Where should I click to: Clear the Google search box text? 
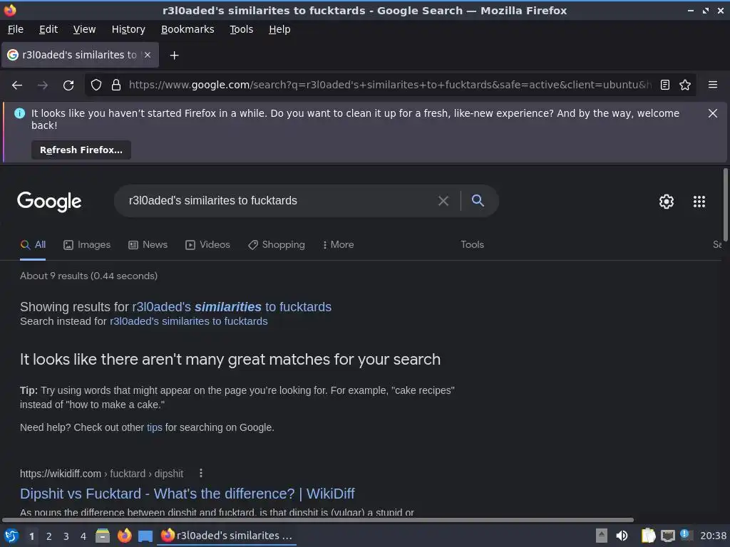pyautogui.click(x=443, y=200)
